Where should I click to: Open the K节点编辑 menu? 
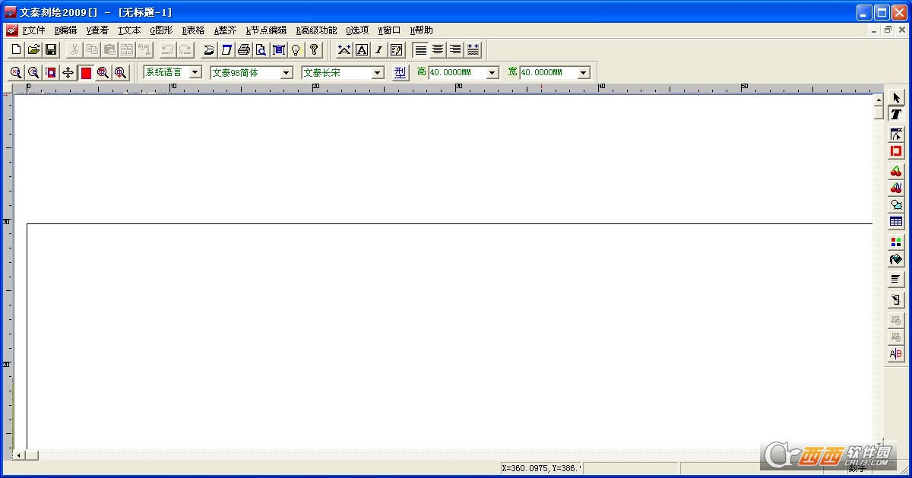pos(266,30)
